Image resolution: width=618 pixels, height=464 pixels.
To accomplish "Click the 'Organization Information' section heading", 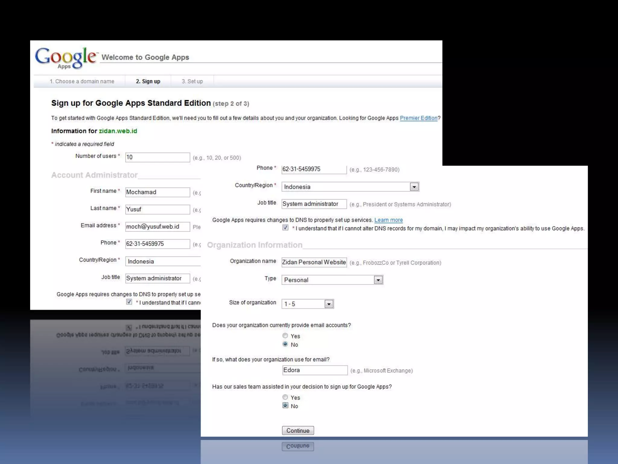I will click(255, 245).
